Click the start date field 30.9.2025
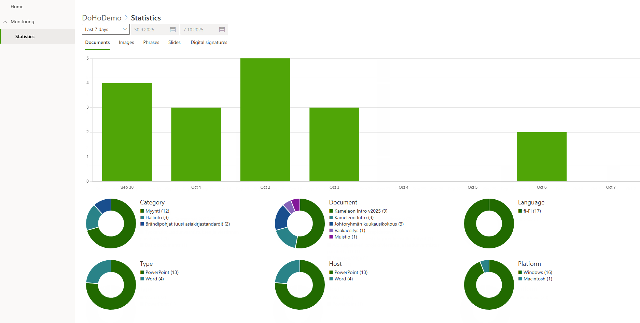The image size is (640, 323). coord(150,30)
